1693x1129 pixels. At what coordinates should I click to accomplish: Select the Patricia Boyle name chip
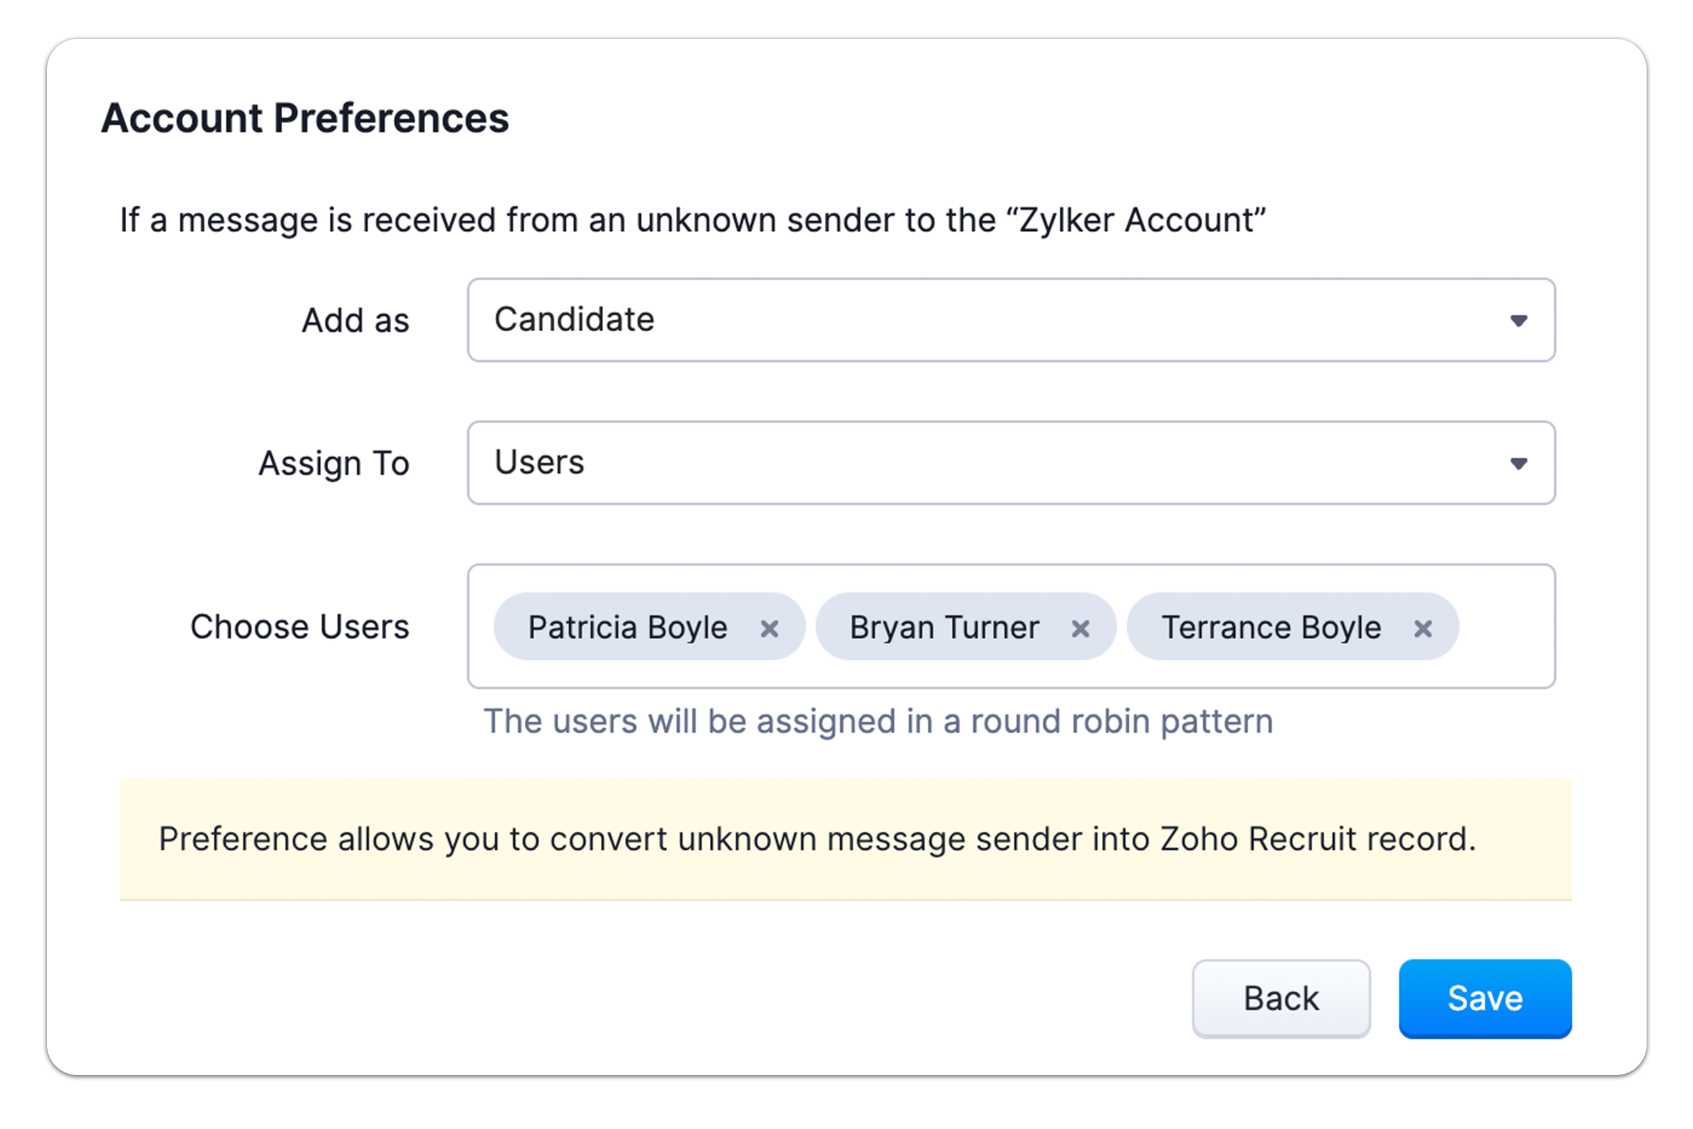point(627,627)
